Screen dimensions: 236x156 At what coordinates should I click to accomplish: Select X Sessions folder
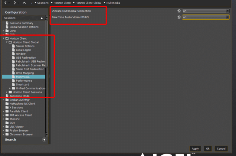[16, 108]
